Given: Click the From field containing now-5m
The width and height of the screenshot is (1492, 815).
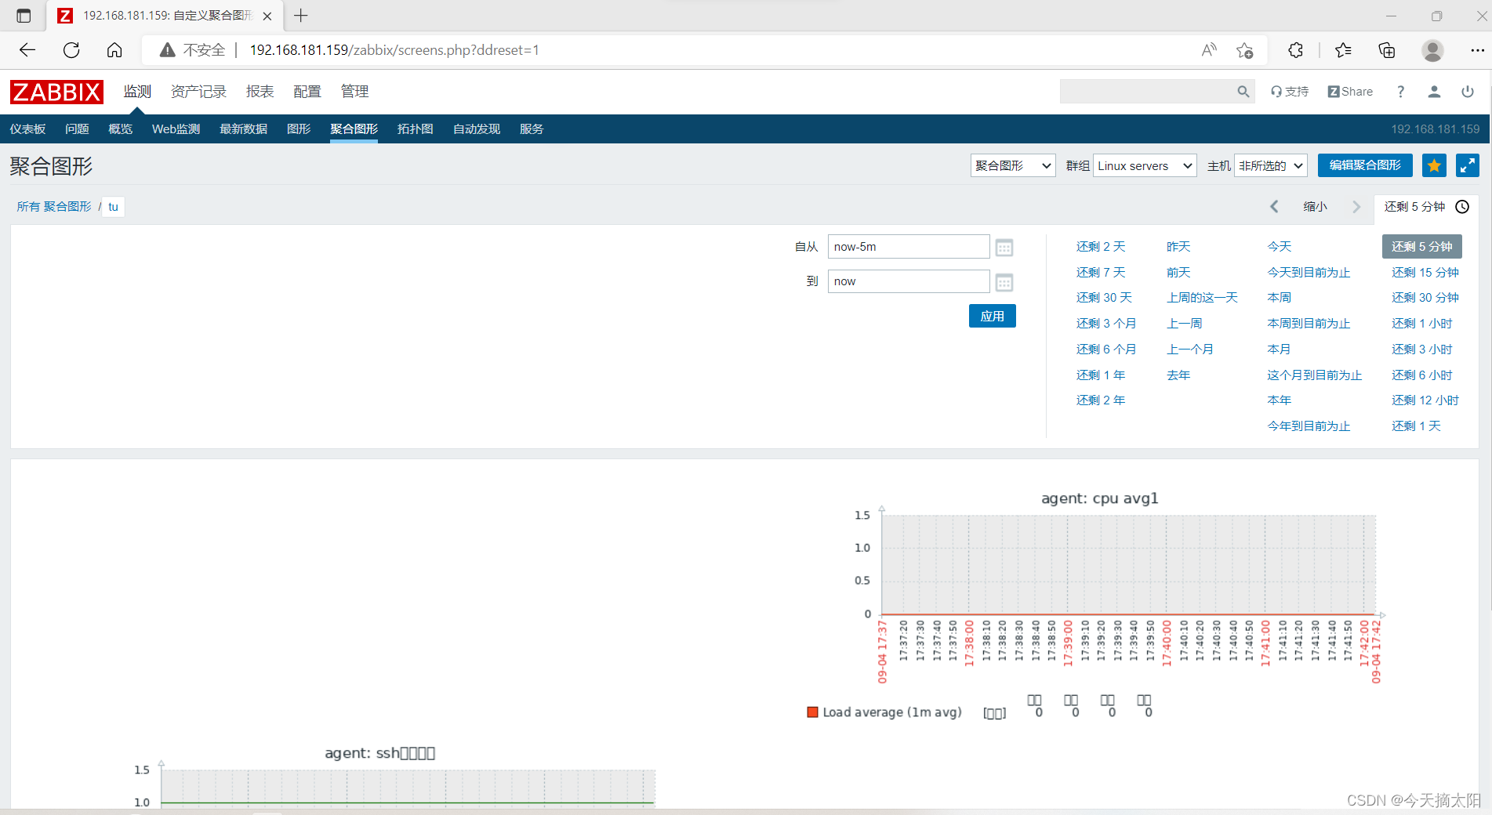Looking at the screenshot, I should 909,247.
